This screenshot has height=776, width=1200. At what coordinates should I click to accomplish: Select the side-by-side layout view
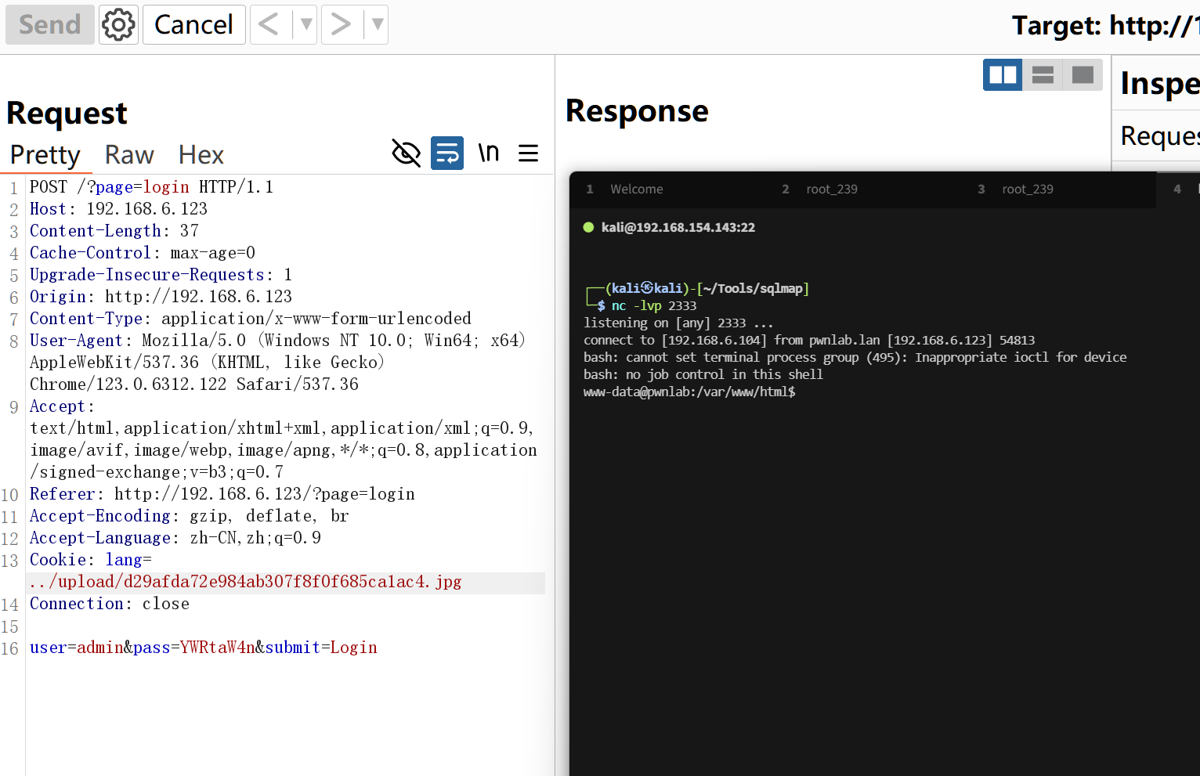point(1003,74)
